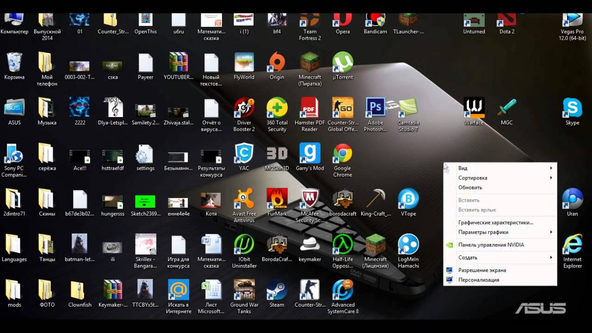Open the Origin launcher icon
Viewport: 592px width, 333px height.
pos(277,66)
